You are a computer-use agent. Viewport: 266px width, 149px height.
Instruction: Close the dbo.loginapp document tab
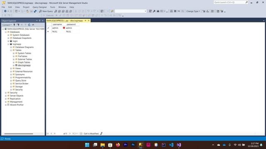pyautogui.click(x=89, y=21)
